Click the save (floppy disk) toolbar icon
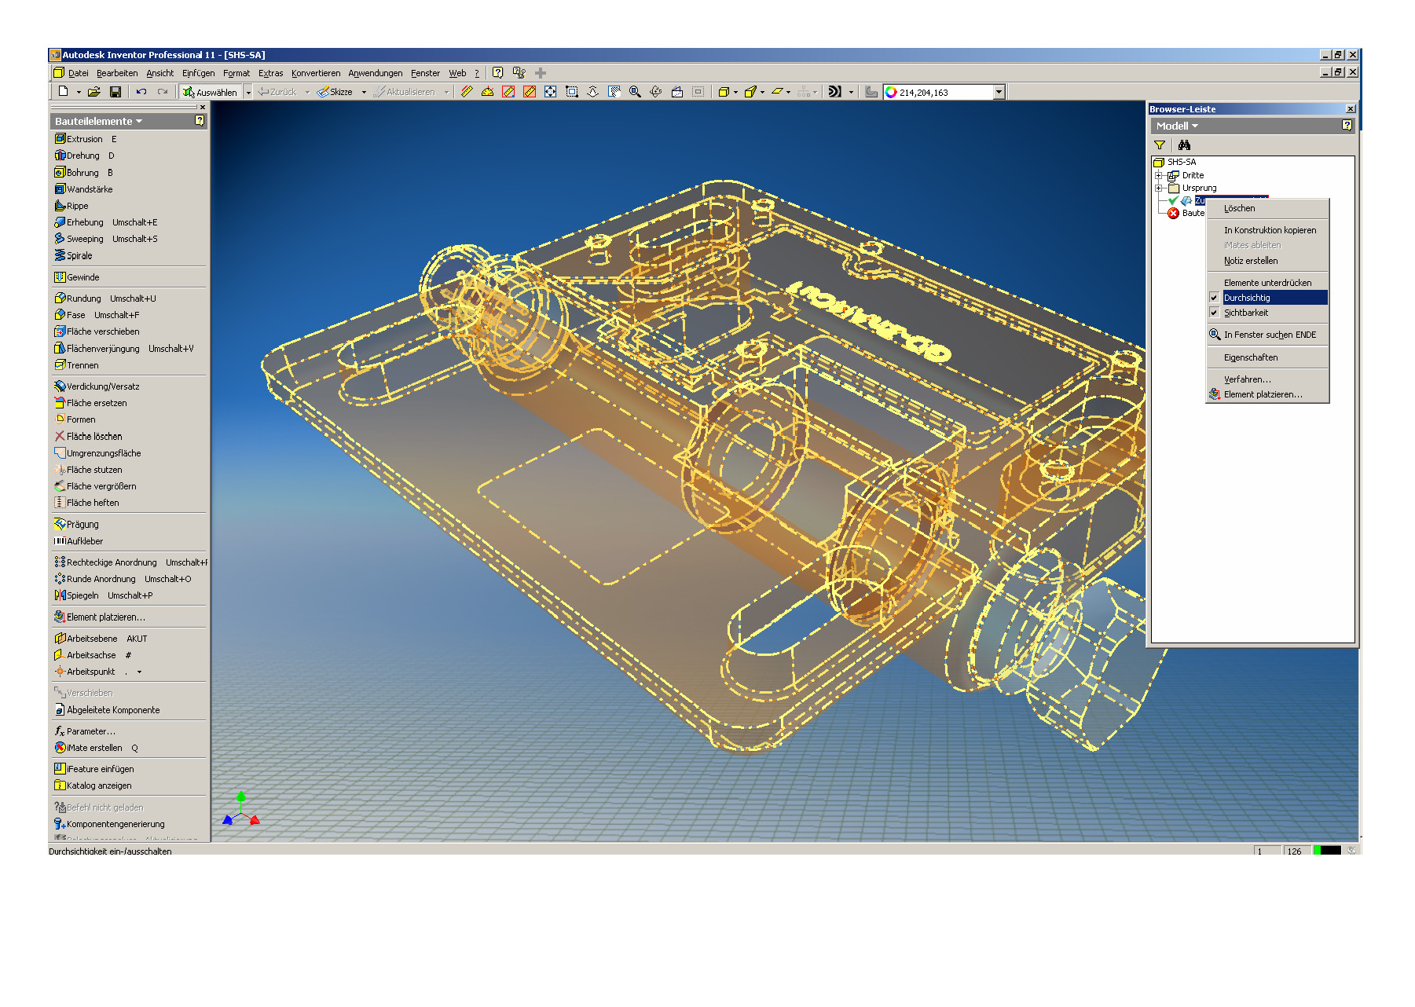1415x1007 pixels. (115, 92)
